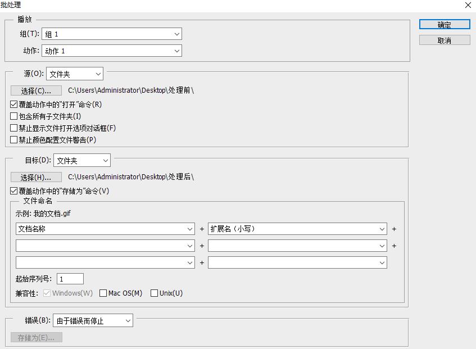The width and height of the screenshot is (476, 349).
Task: Uncheck 覆盖动作中的"打开"命令(R)
Action: click(13, 105)
